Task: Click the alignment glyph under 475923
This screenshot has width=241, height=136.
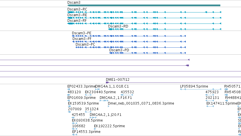Action: click(210, 95)
